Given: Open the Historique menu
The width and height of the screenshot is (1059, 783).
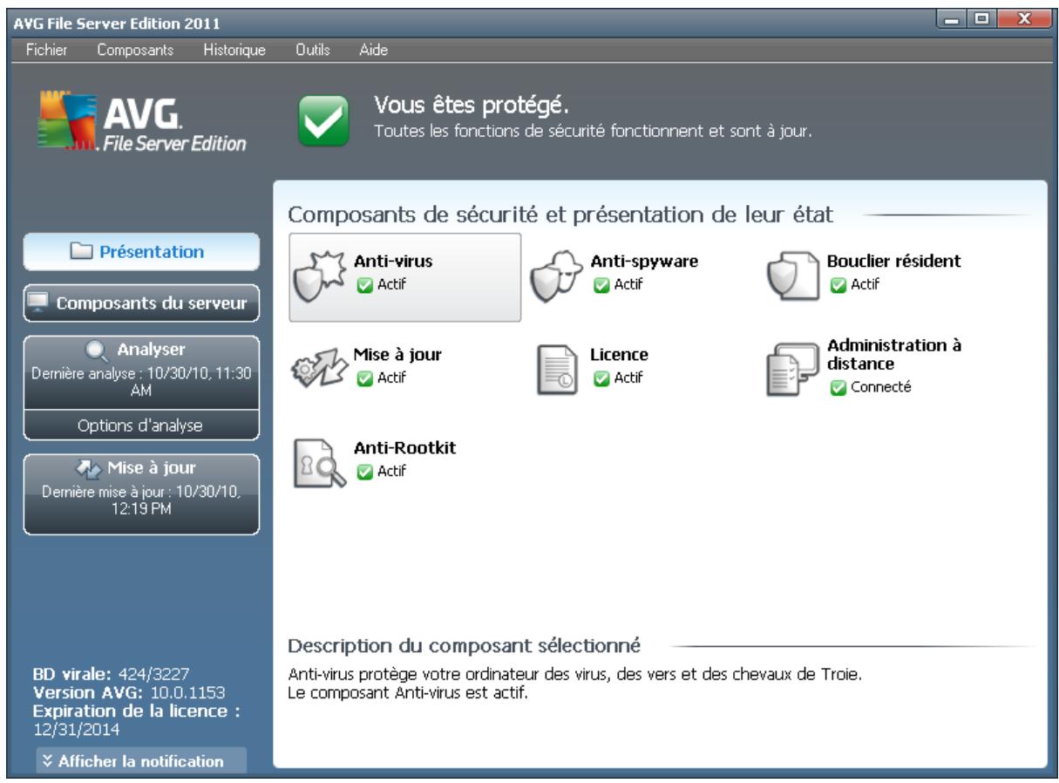Looking at the screenshot, I should 234,51.
